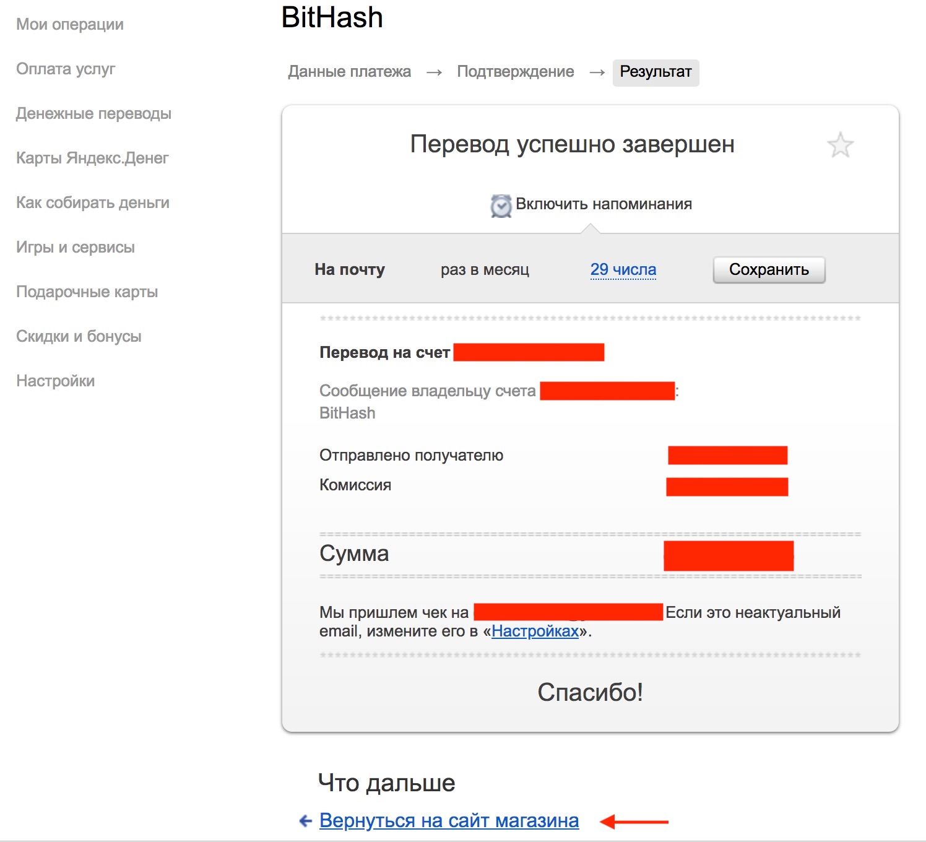The image size is (926, 842).
Task: Click the alarm clock reminder icon
Action: click(501, 206)
